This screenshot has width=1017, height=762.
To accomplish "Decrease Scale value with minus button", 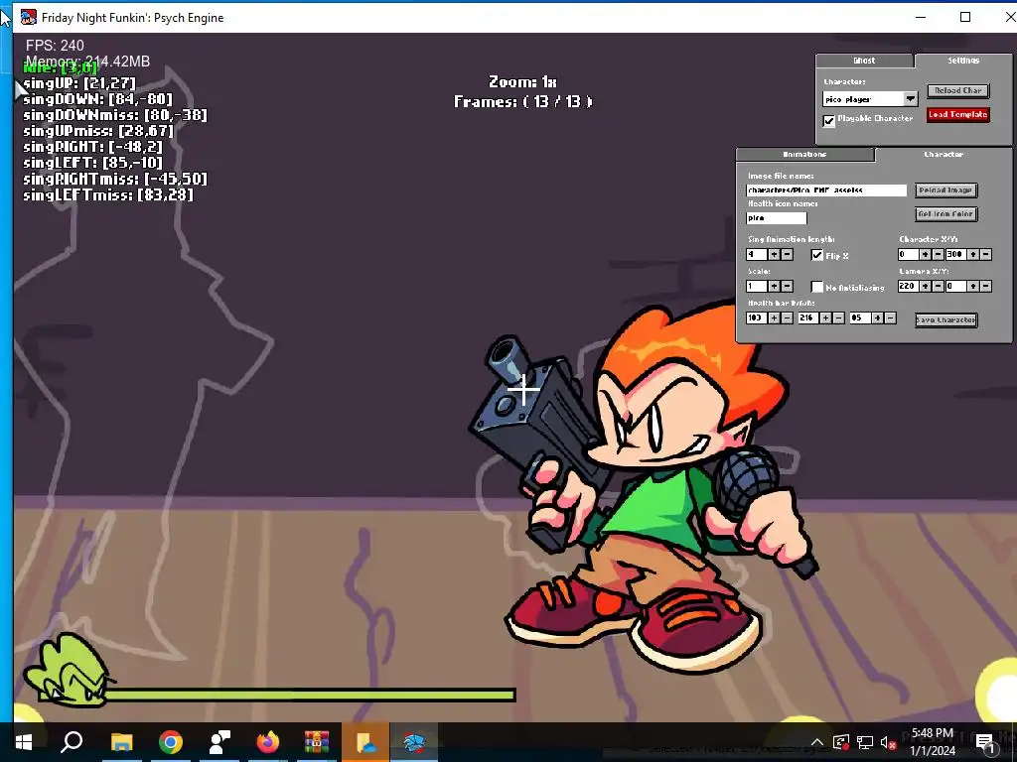I will coord(787,286).
